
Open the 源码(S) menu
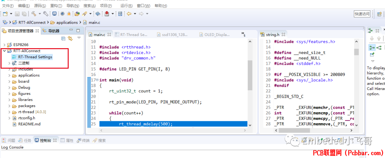click(40, 6)
